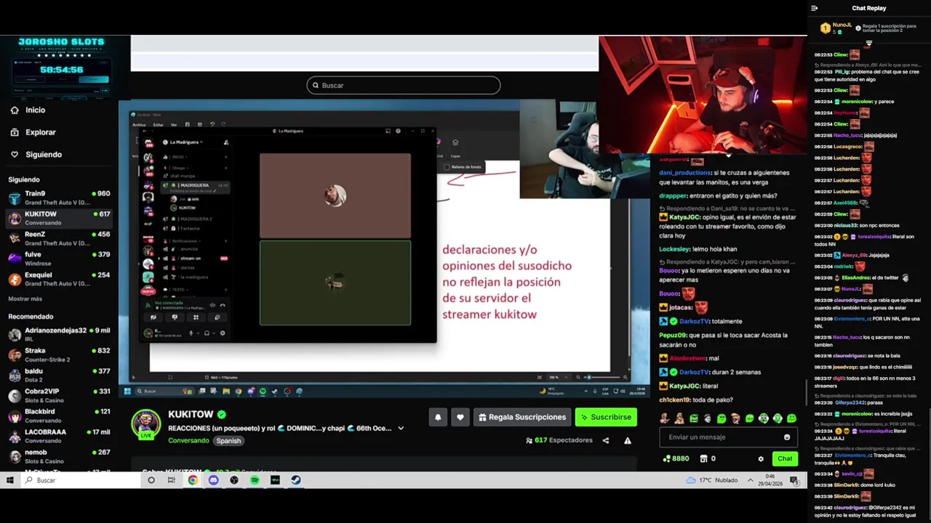Click the 17°C Nublado weather widget
The width and height of the screenshot is (931, 523).
(711, 480)
